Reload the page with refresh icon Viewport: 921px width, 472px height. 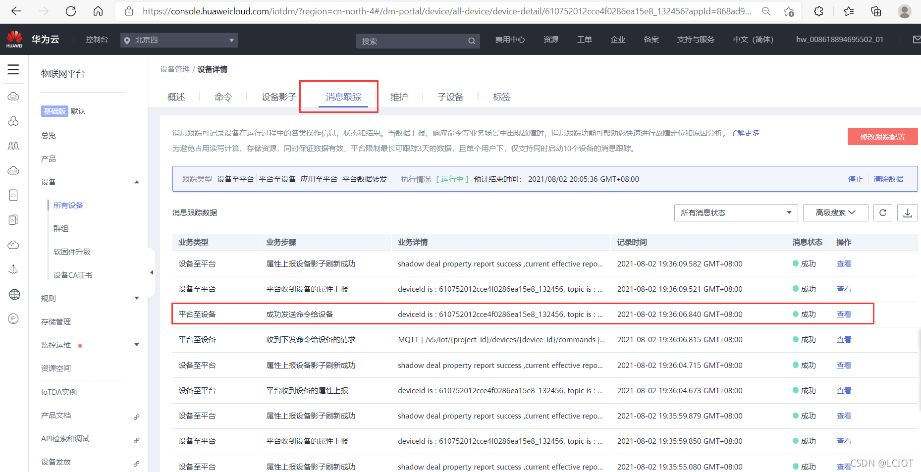[x=71, y=11]
